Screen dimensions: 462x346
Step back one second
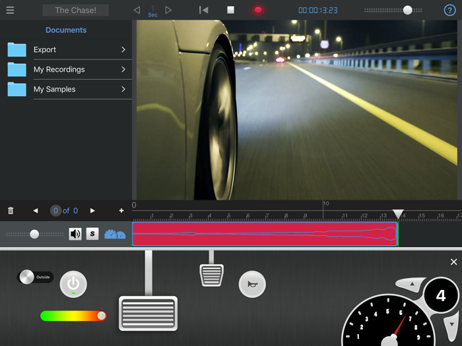point(137,11)
